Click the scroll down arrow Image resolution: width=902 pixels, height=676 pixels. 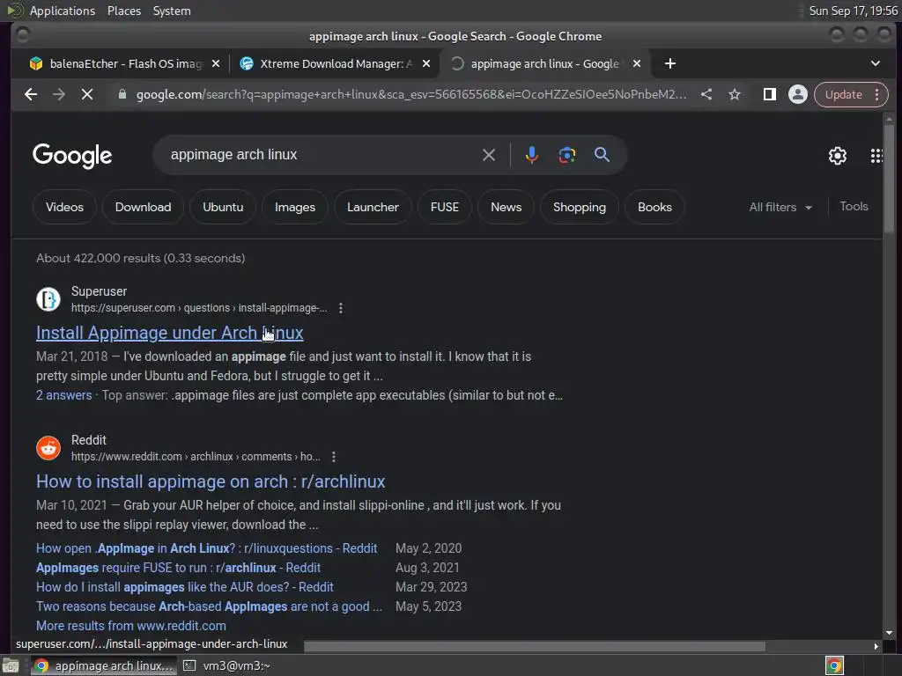890,633
